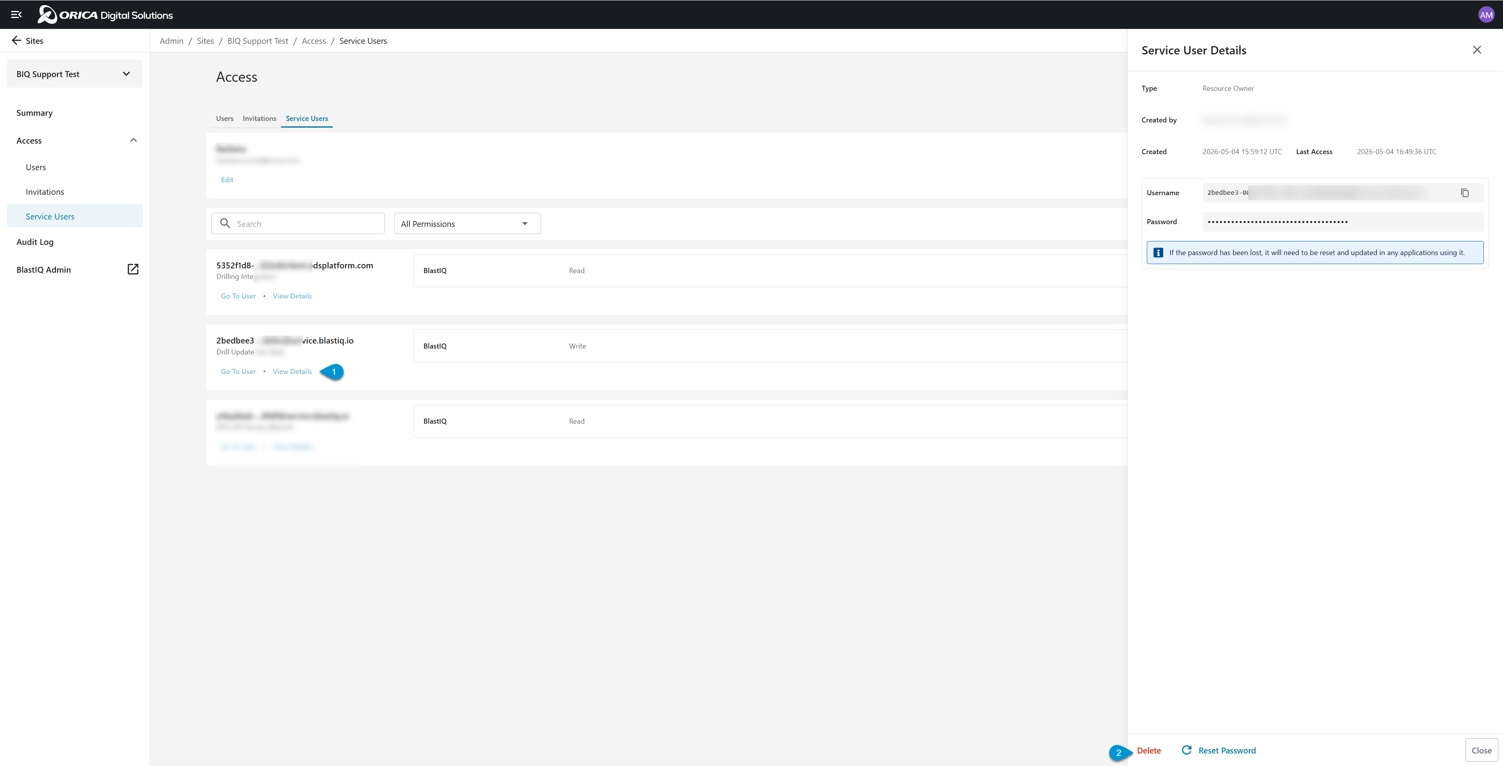Go back using the Sites arrow icon

[16, 40]
